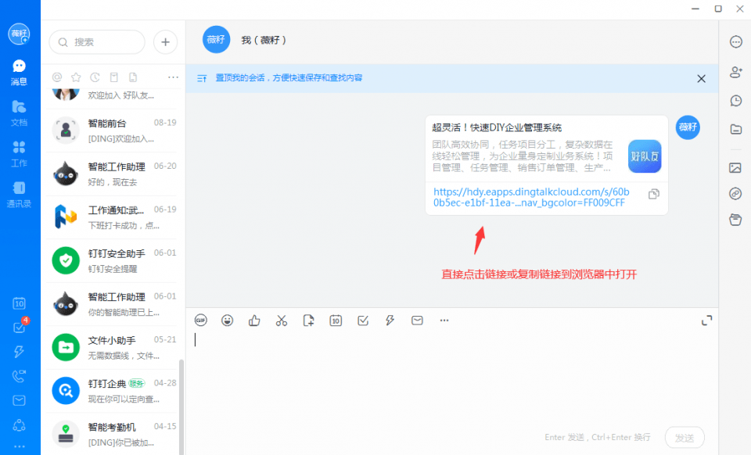The height and width of the screenshot is (455, 751).
Task: Open the chat history clock icon on right panel
Action: (735, 100)
